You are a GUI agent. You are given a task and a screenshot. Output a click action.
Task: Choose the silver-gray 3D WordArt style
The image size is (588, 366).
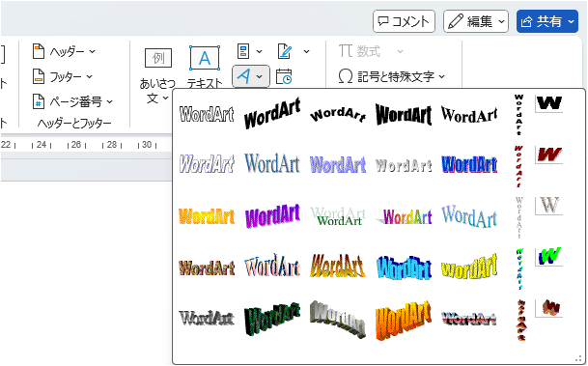[207, 318]
